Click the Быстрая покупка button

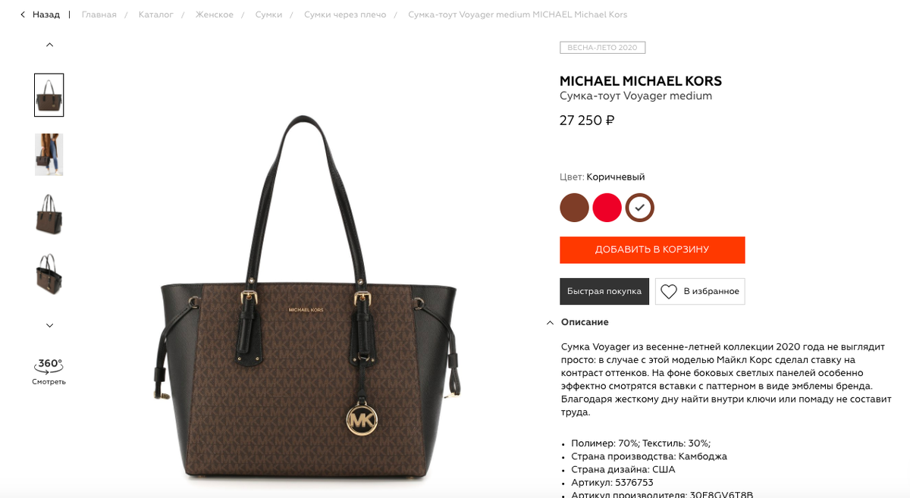tap(604, 291)
